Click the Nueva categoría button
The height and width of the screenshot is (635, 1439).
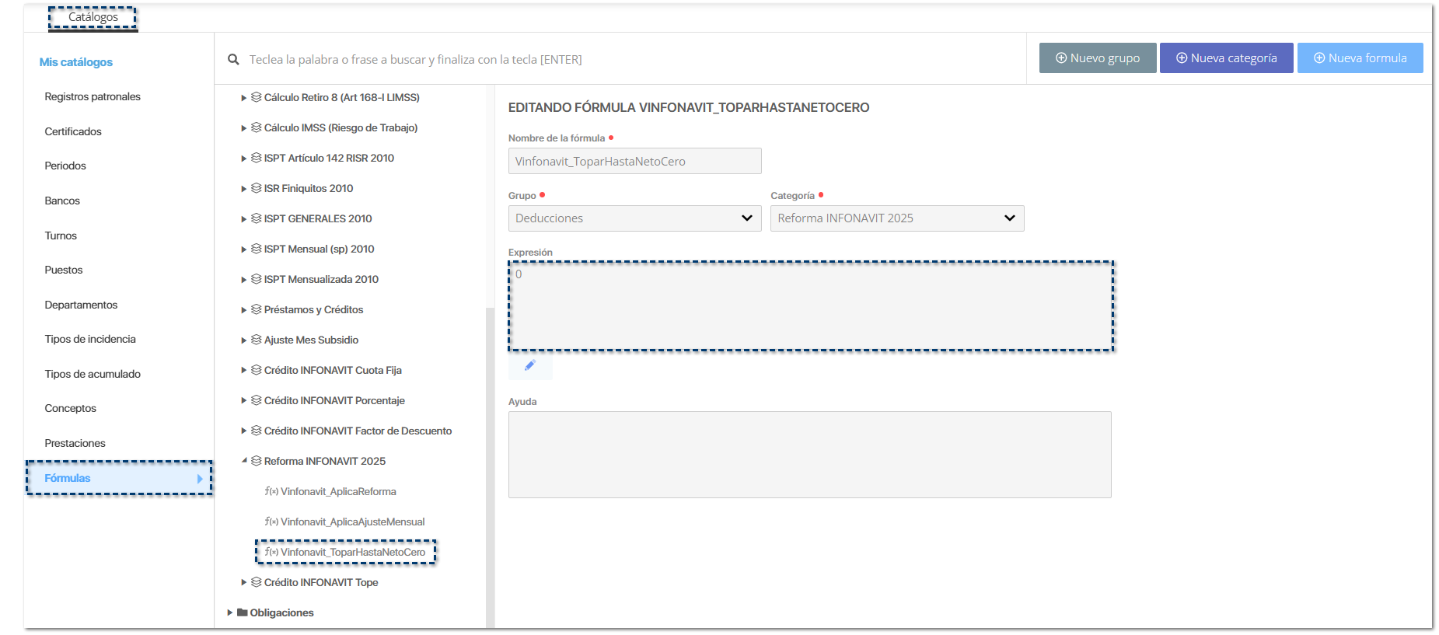[1226, 58]
